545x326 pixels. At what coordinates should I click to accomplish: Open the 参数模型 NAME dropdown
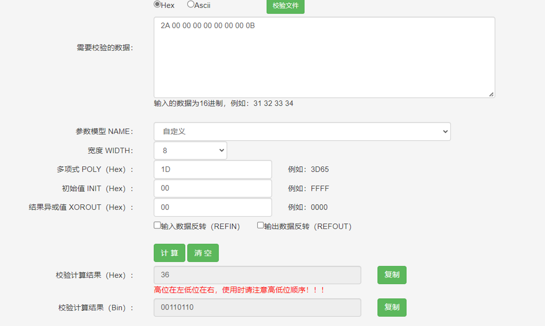click(x=302, y=132)
